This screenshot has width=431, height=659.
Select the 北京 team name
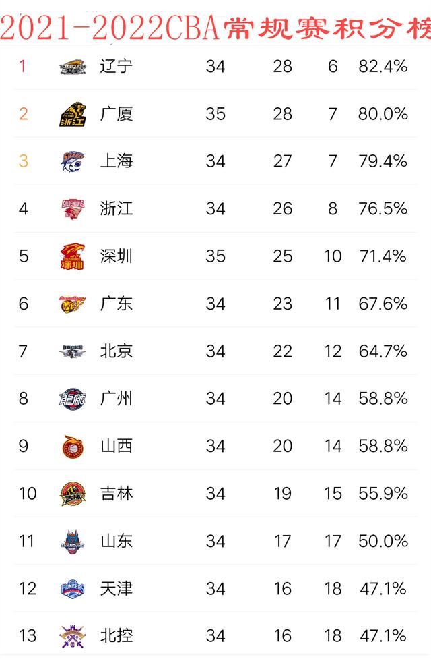pos(117,351)
